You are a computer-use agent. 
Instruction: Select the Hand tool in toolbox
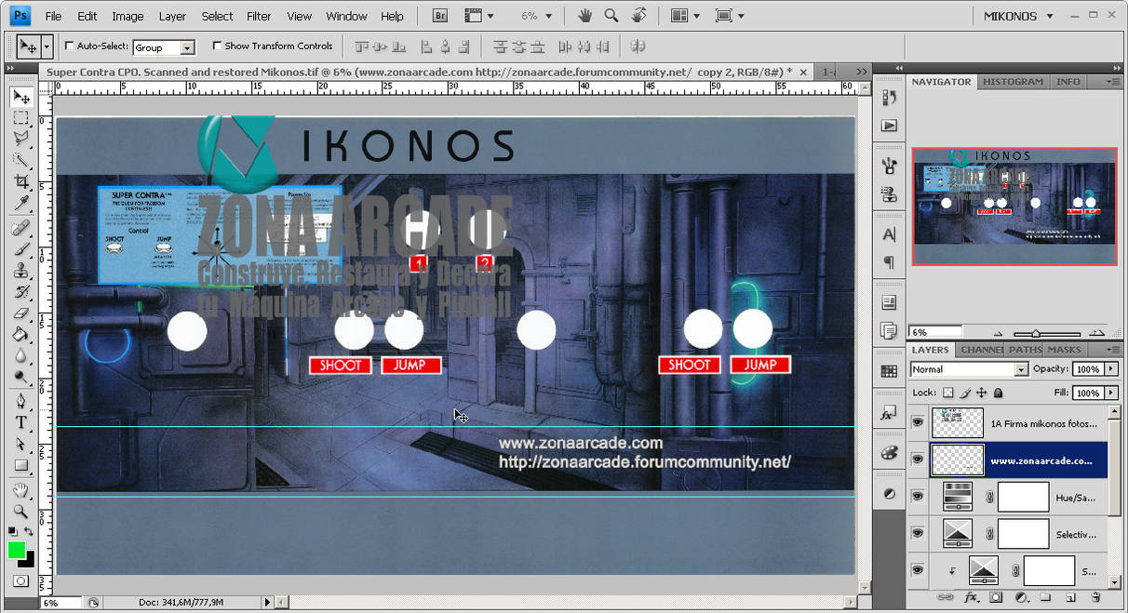pyautogui.click(x=20, y=490)
